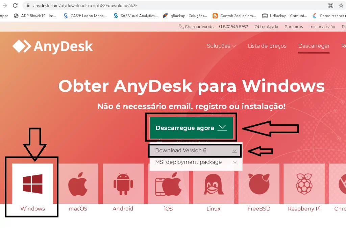Click the Descarregue agora button

(x=191, y=128)
